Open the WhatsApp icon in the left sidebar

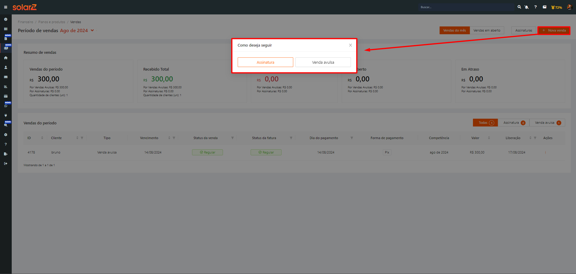click(6, 106)
